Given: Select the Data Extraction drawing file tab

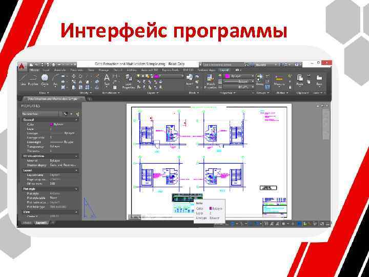Looking at the screenshot, I should pos(52,99).
